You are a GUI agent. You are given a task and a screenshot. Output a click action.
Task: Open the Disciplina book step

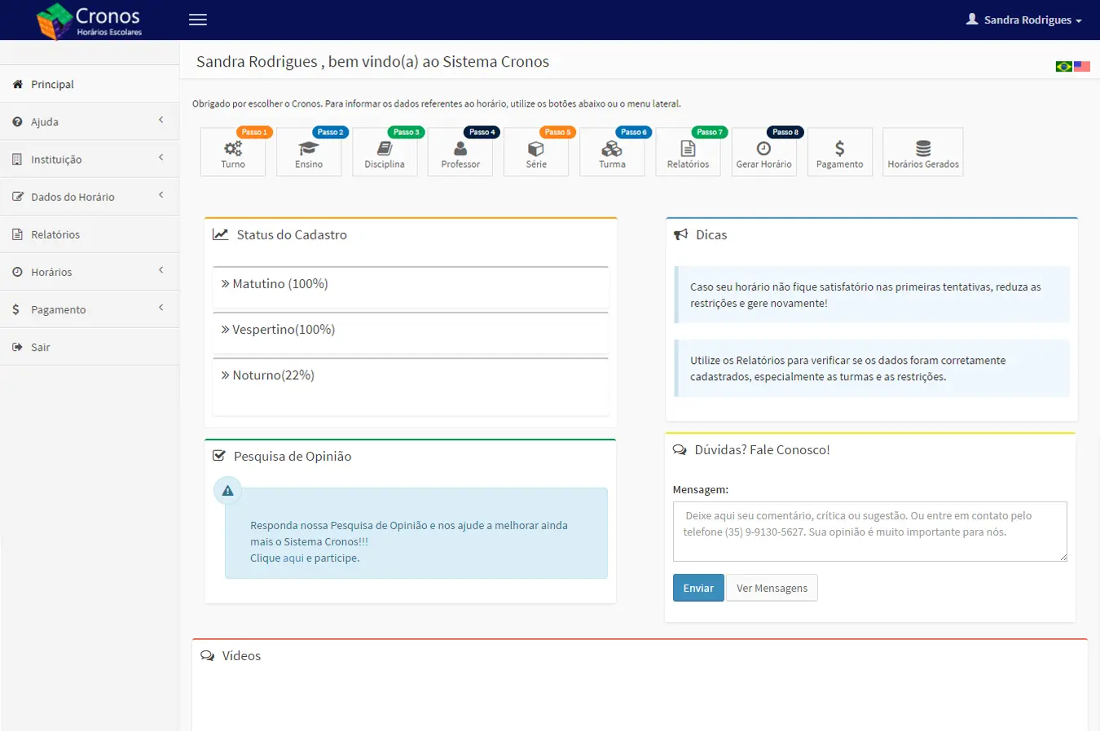click(385, 151)
